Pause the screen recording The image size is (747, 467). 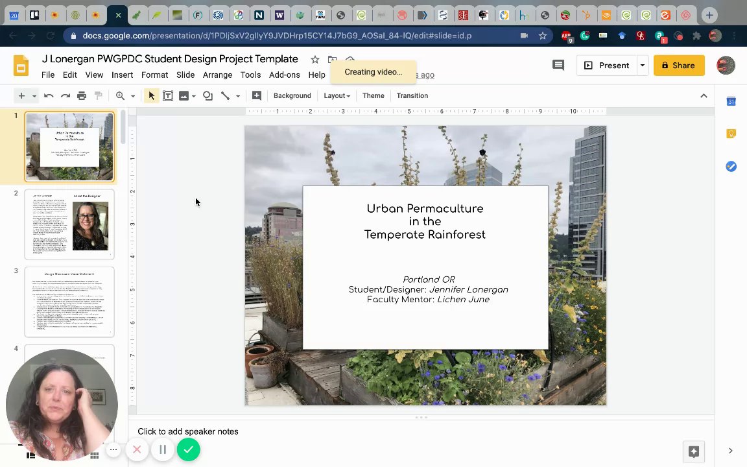coord(163,449)
